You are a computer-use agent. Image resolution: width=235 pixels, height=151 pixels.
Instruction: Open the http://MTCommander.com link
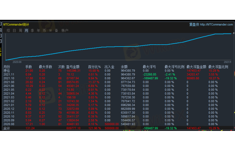216,24
